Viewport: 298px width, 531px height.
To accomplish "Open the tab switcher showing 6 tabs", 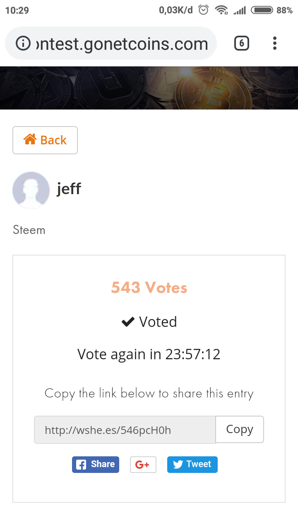I will (242, 43).
